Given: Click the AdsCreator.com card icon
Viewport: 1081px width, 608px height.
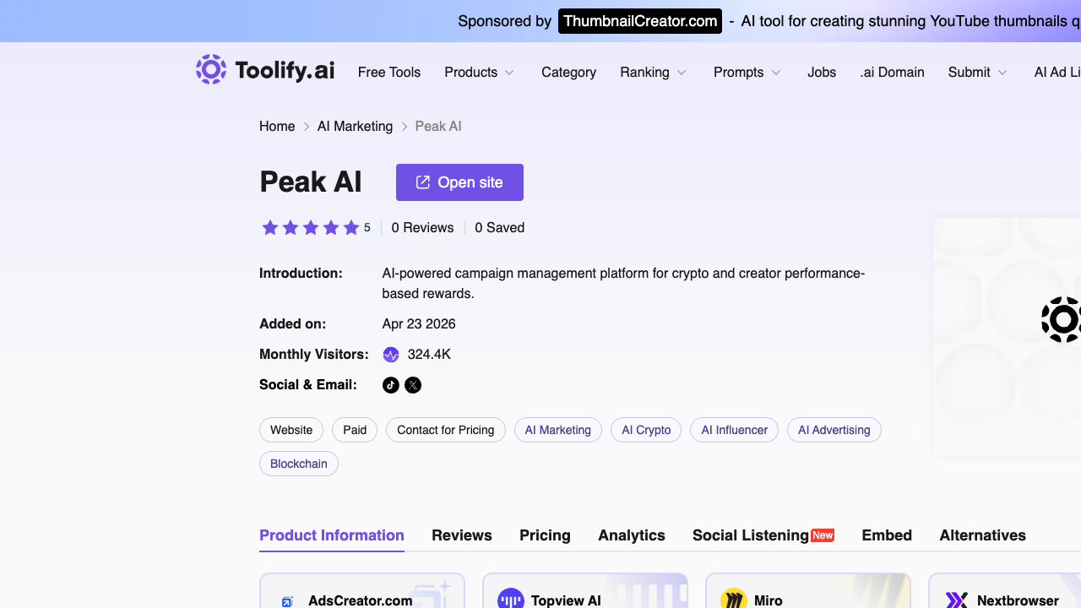Looking at the screenshot, I should click(x=287, y=601).
